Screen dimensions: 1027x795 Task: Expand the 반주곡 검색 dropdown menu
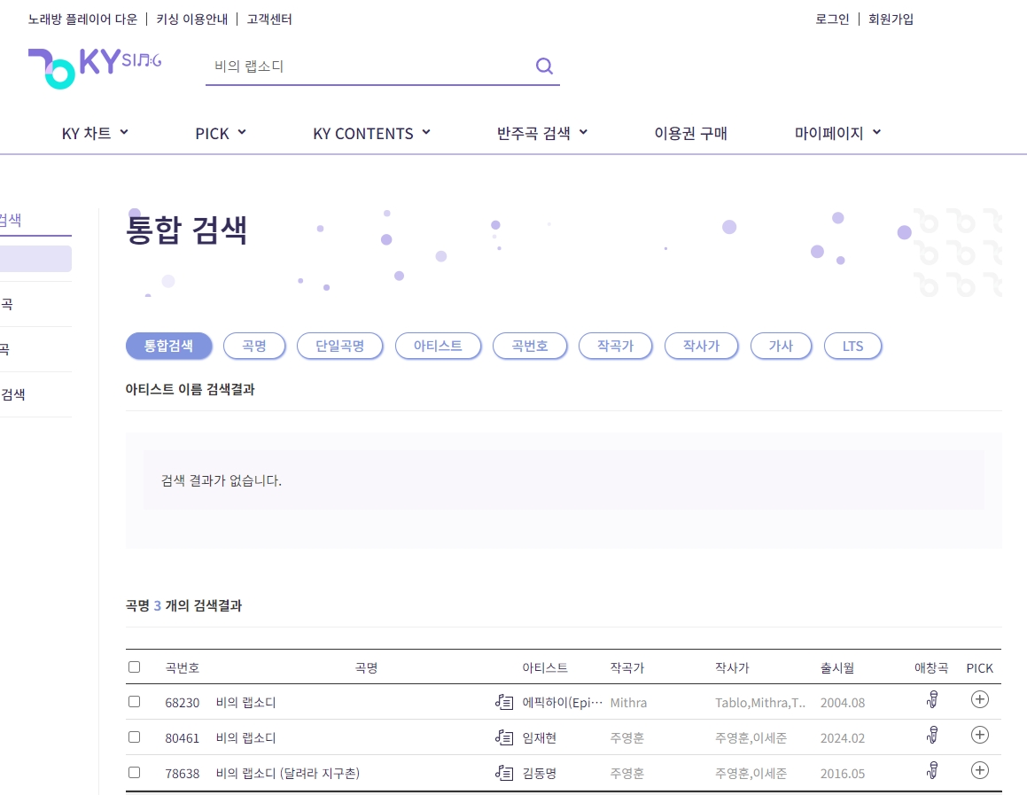[541, 132]
